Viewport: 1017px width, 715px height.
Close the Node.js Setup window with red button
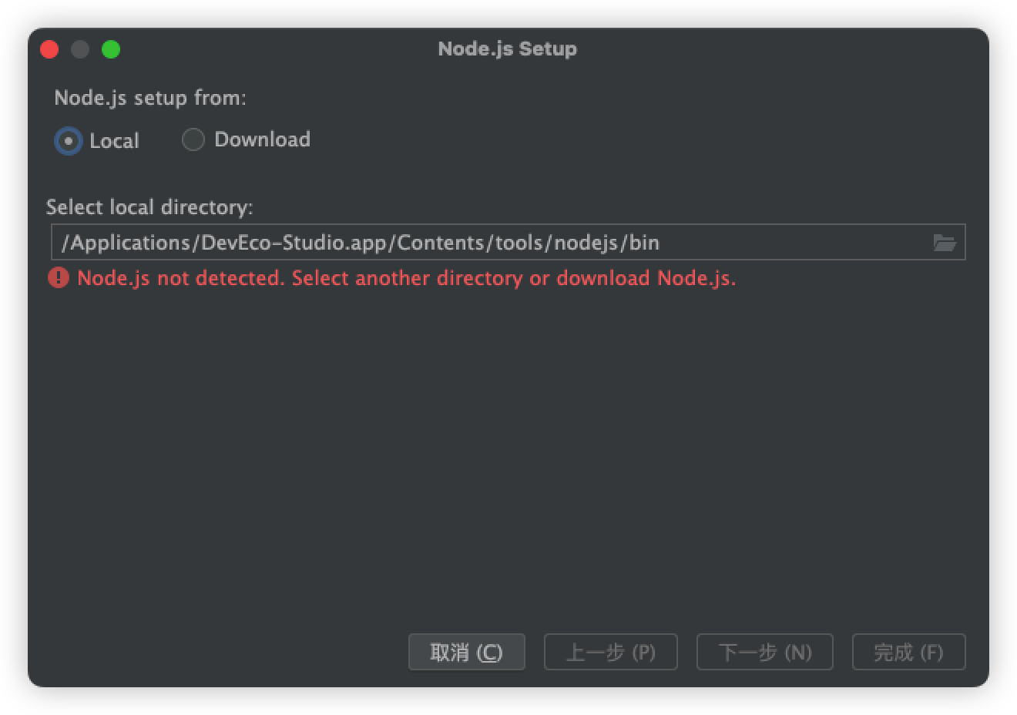point(49,49)
